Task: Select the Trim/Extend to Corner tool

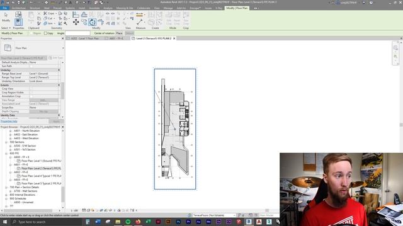Action: pyautogui.click(x=101, y=23)
